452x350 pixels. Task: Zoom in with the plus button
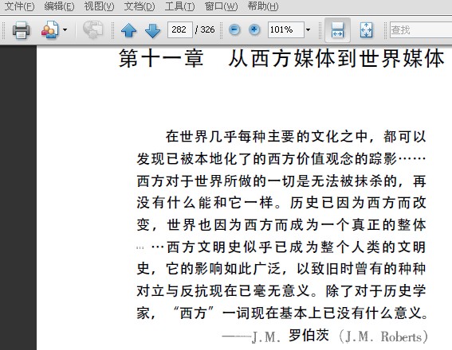click(x=254, y=29)
